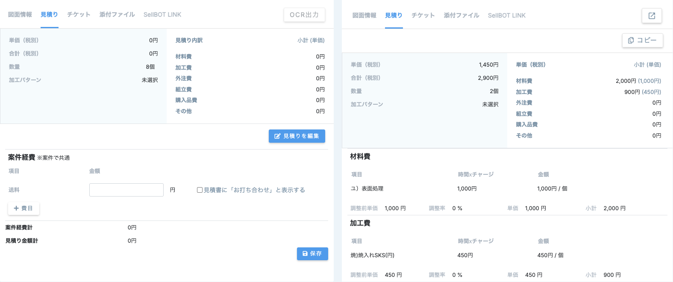Add expense with the 費目 button
Screen dimensions: 673x282
click(24, 208)
